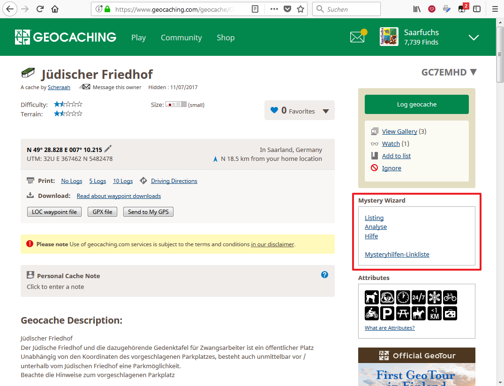The width and height of the screenshot is (504, 386).
Task: Open the browser home page icon
Action: (55, 9)
